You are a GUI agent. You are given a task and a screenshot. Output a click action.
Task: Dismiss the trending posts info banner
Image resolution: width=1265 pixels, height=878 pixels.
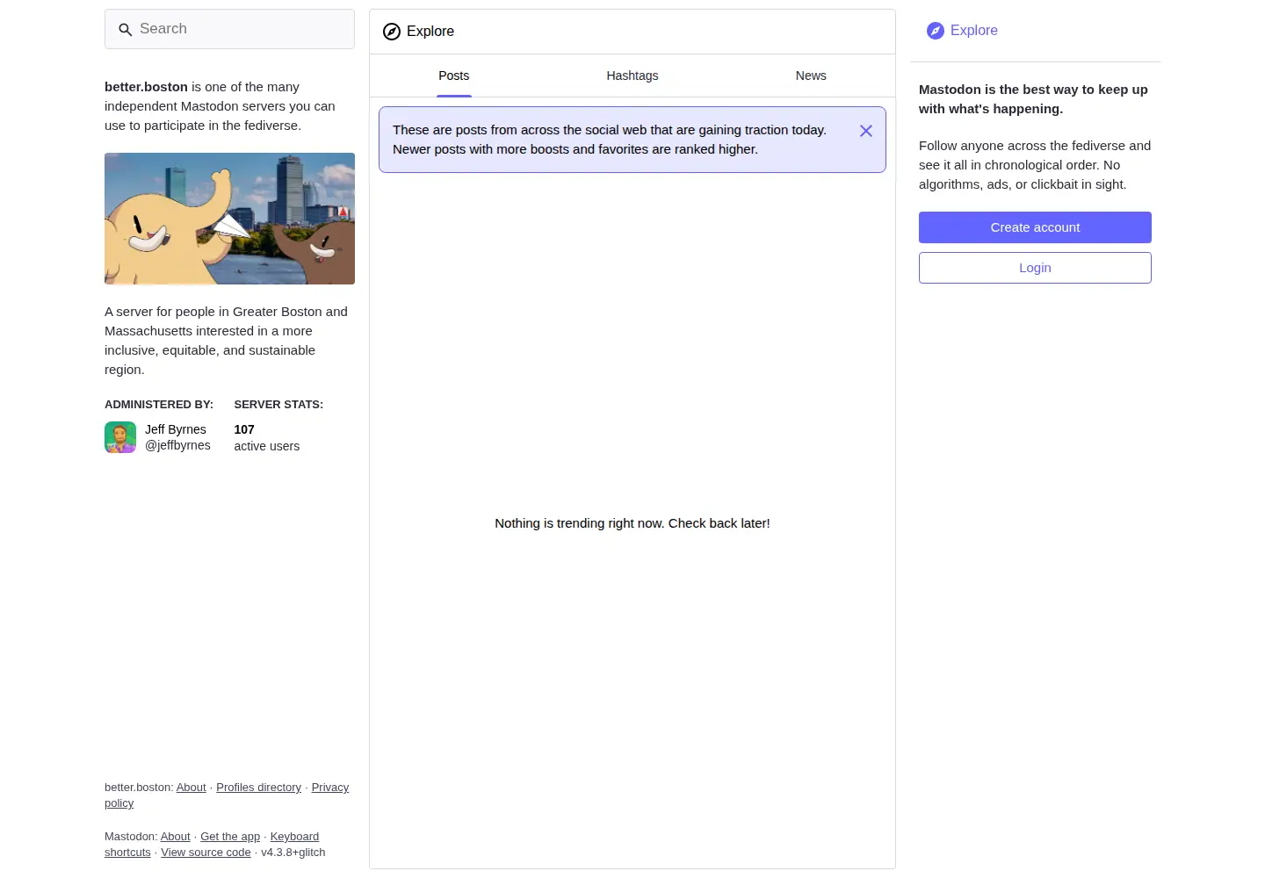pos(866,131)
